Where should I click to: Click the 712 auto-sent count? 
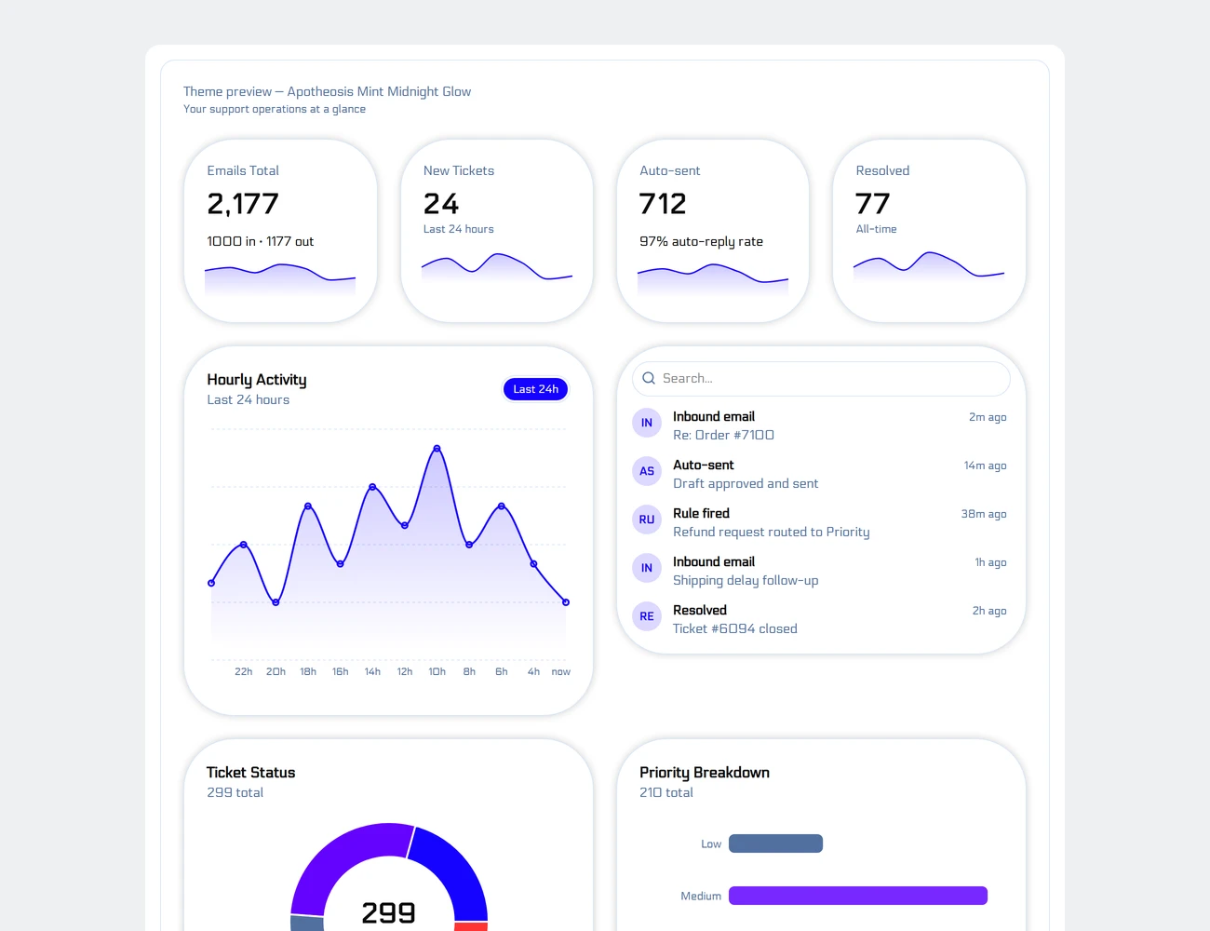pos(663,204)
